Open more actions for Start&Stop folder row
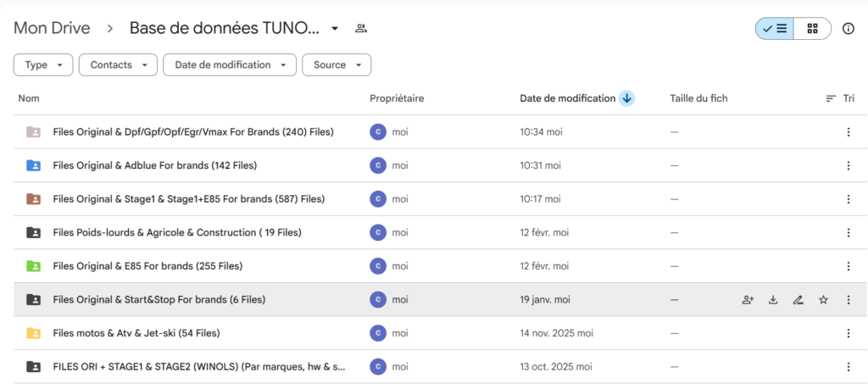This screenshot has height=384, width=868. (x=849, y=300)
